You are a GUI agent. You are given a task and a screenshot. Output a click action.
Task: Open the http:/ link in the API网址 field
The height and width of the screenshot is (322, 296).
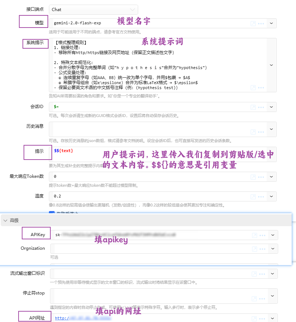coord(62,318)
